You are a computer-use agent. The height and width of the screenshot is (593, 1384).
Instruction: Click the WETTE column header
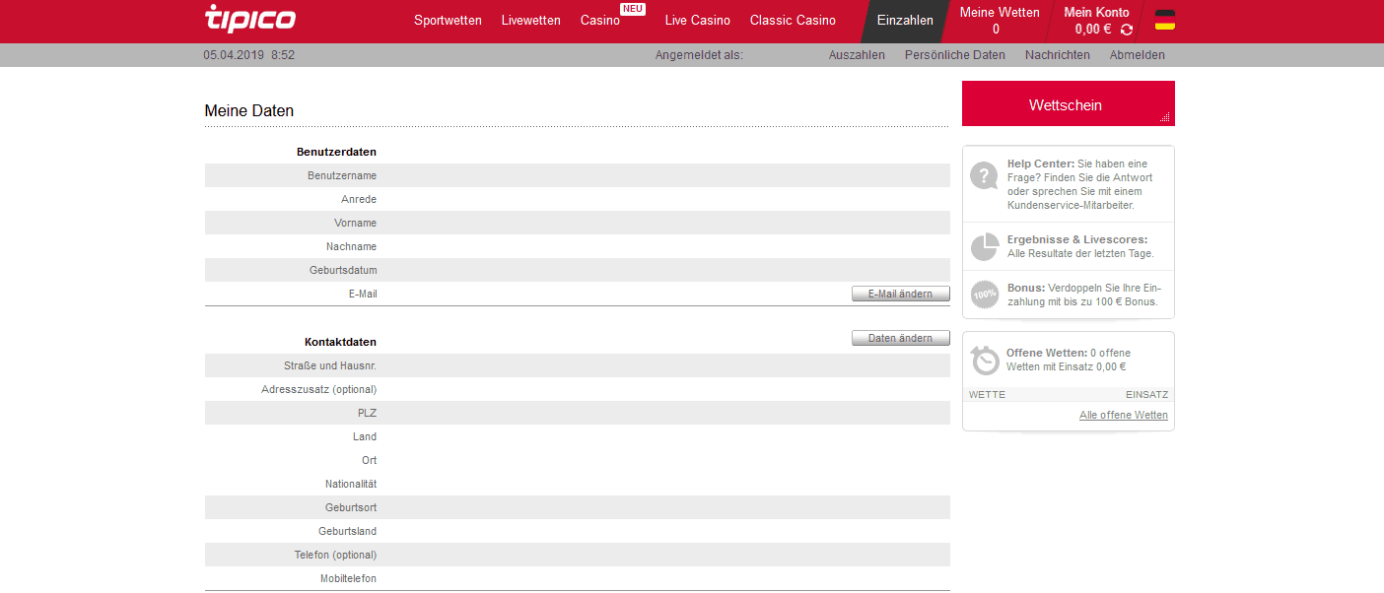(987, 394)
